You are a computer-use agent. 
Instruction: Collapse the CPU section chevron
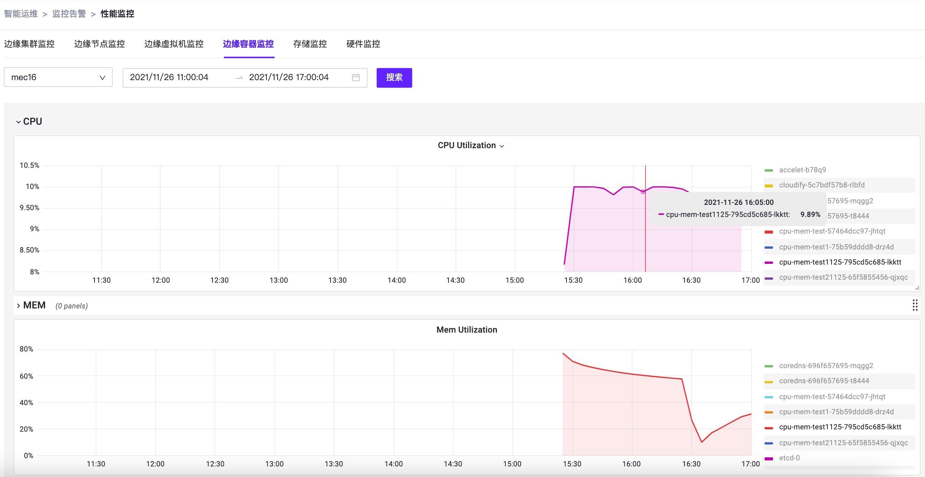click(x=19, y=122)
